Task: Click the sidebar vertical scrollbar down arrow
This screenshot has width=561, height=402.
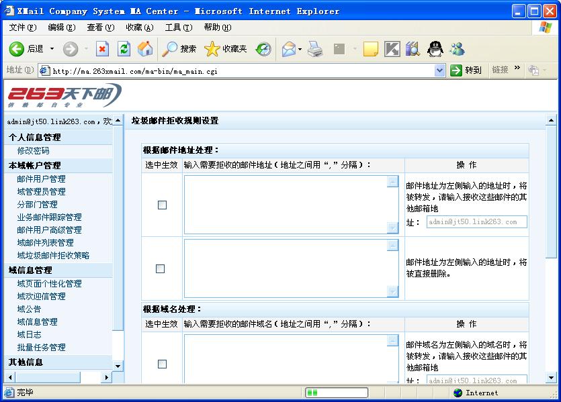Action: (118, 366)
